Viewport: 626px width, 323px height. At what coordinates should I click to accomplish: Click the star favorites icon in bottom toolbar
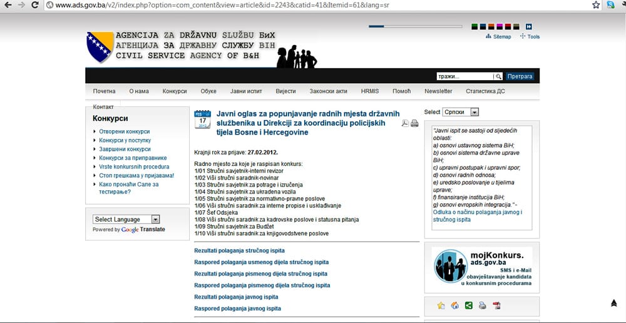441,305
